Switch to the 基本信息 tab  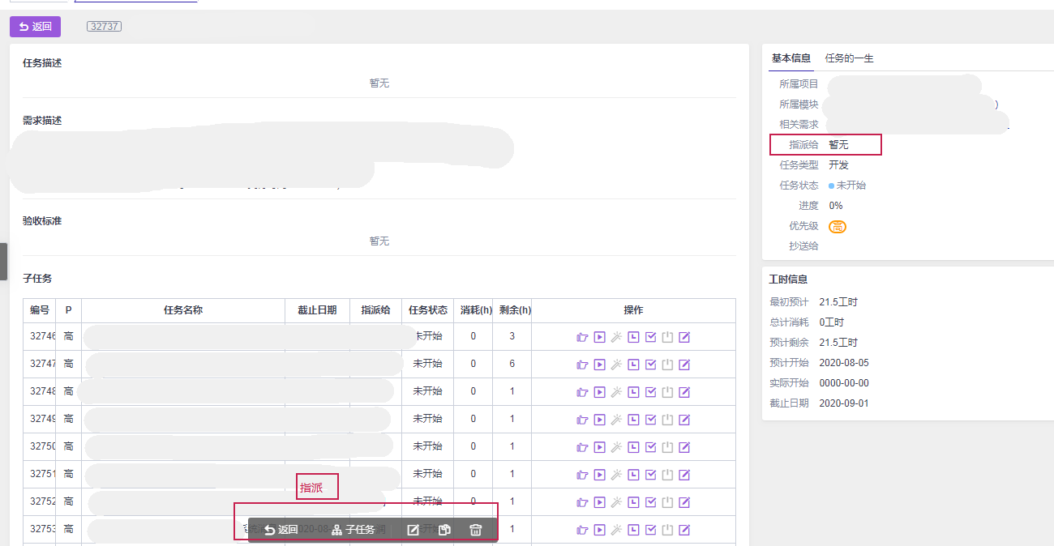coord(790,58)
